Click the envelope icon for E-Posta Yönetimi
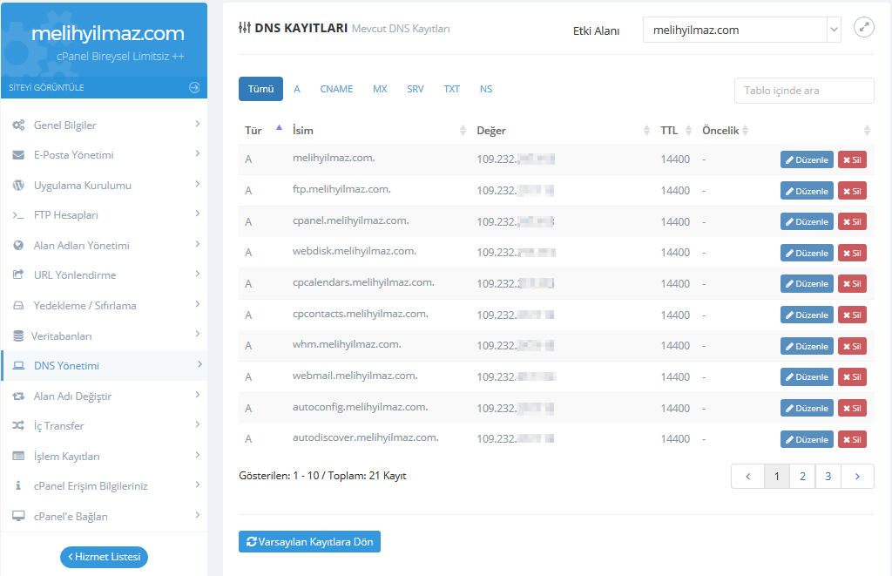892x576 pixels. (x=18, y=155)
